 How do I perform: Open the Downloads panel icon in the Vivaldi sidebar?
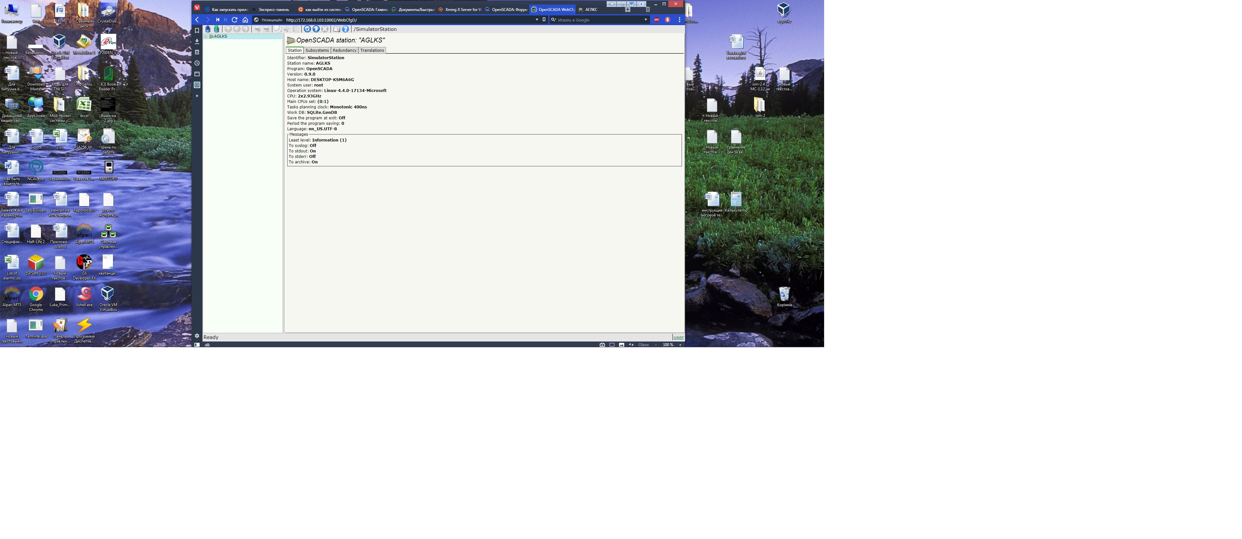click(197, 41)
